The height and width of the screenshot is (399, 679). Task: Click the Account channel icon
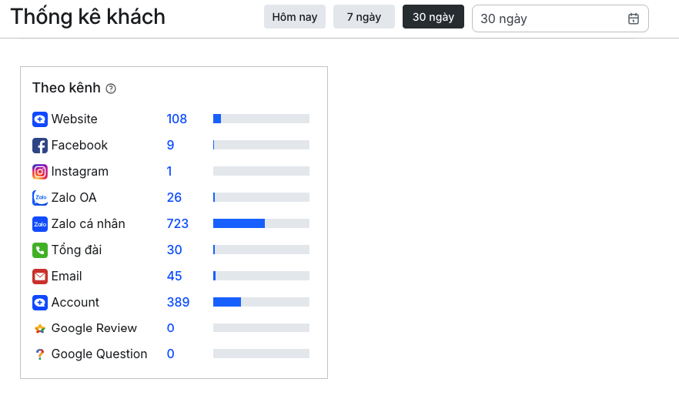[40, 303]
